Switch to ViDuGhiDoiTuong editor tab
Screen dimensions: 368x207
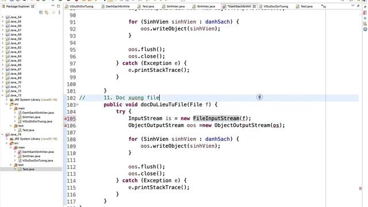pyautogui.click(x=79, y=6)
